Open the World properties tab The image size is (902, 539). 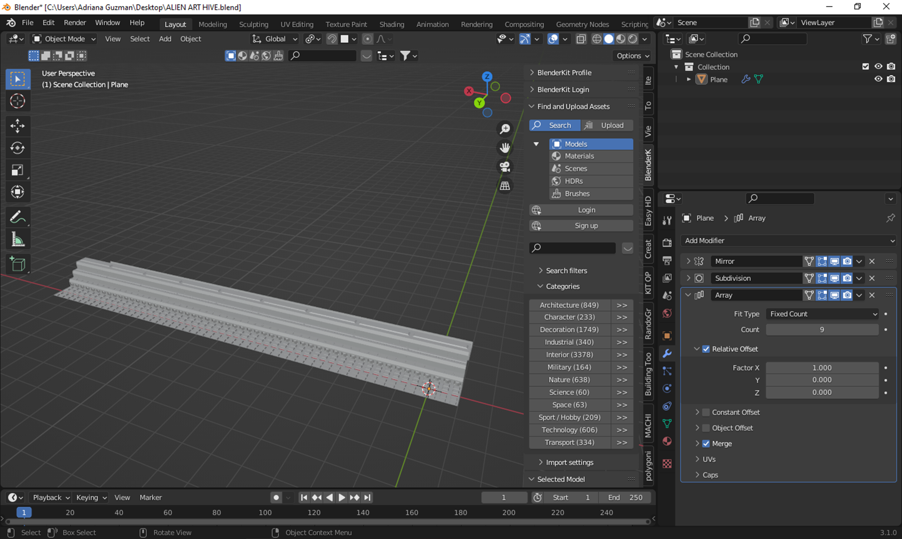point(667,313)
